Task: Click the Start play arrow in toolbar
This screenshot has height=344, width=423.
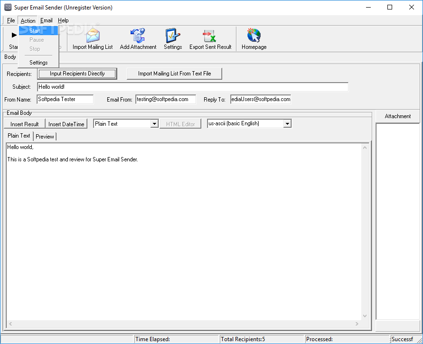Action: 14,35
